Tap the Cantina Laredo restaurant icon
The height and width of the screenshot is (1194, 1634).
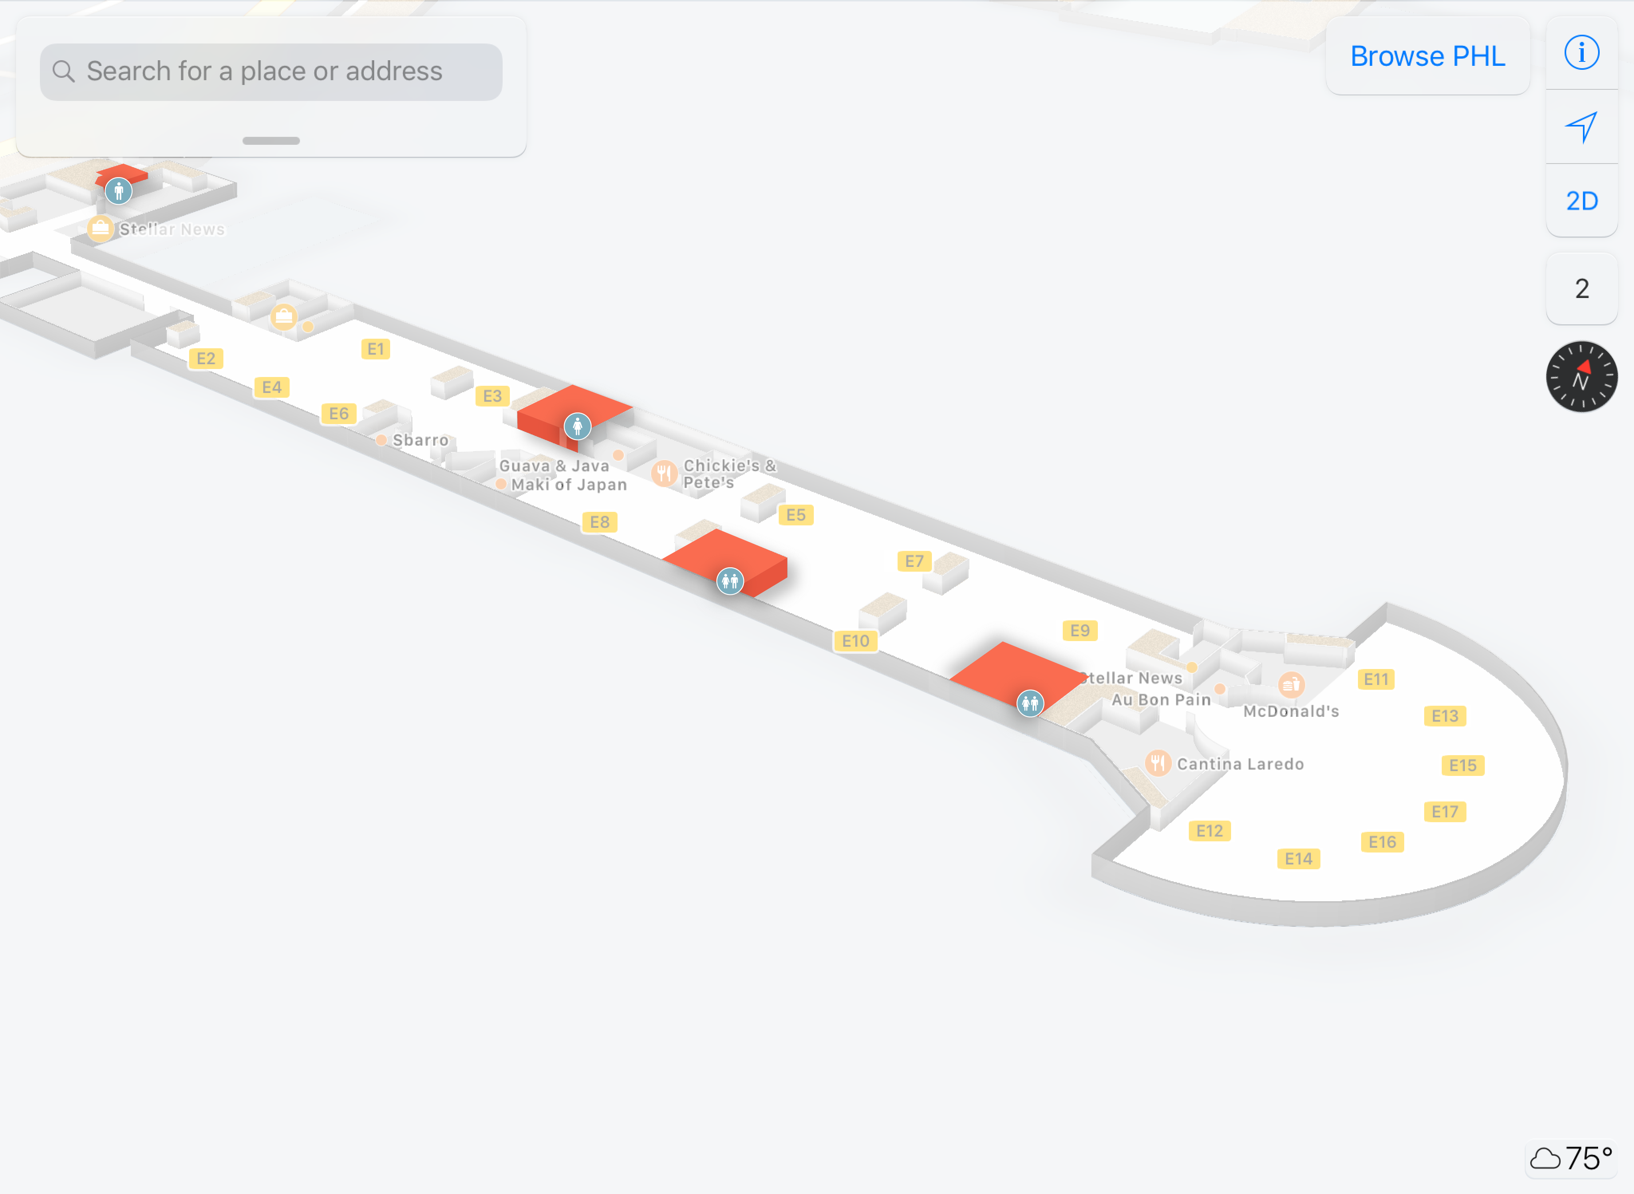tap(1158, 763)
